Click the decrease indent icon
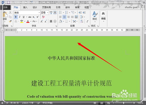 tap(80, 13)
